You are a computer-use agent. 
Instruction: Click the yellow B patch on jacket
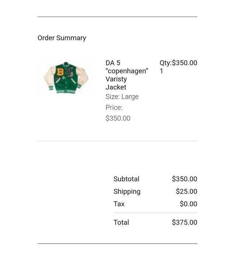click(x=60, y=72)
